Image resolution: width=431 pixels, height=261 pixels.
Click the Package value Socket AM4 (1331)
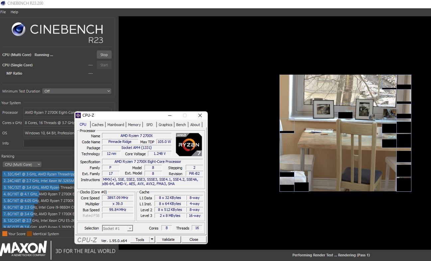(137, 148)
